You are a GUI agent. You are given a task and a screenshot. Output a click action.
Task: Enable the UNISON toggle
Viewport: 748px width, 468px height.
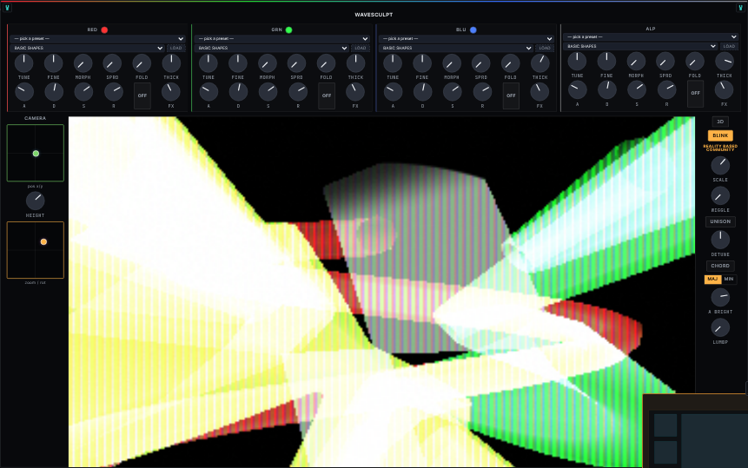(x=720, y=221)
